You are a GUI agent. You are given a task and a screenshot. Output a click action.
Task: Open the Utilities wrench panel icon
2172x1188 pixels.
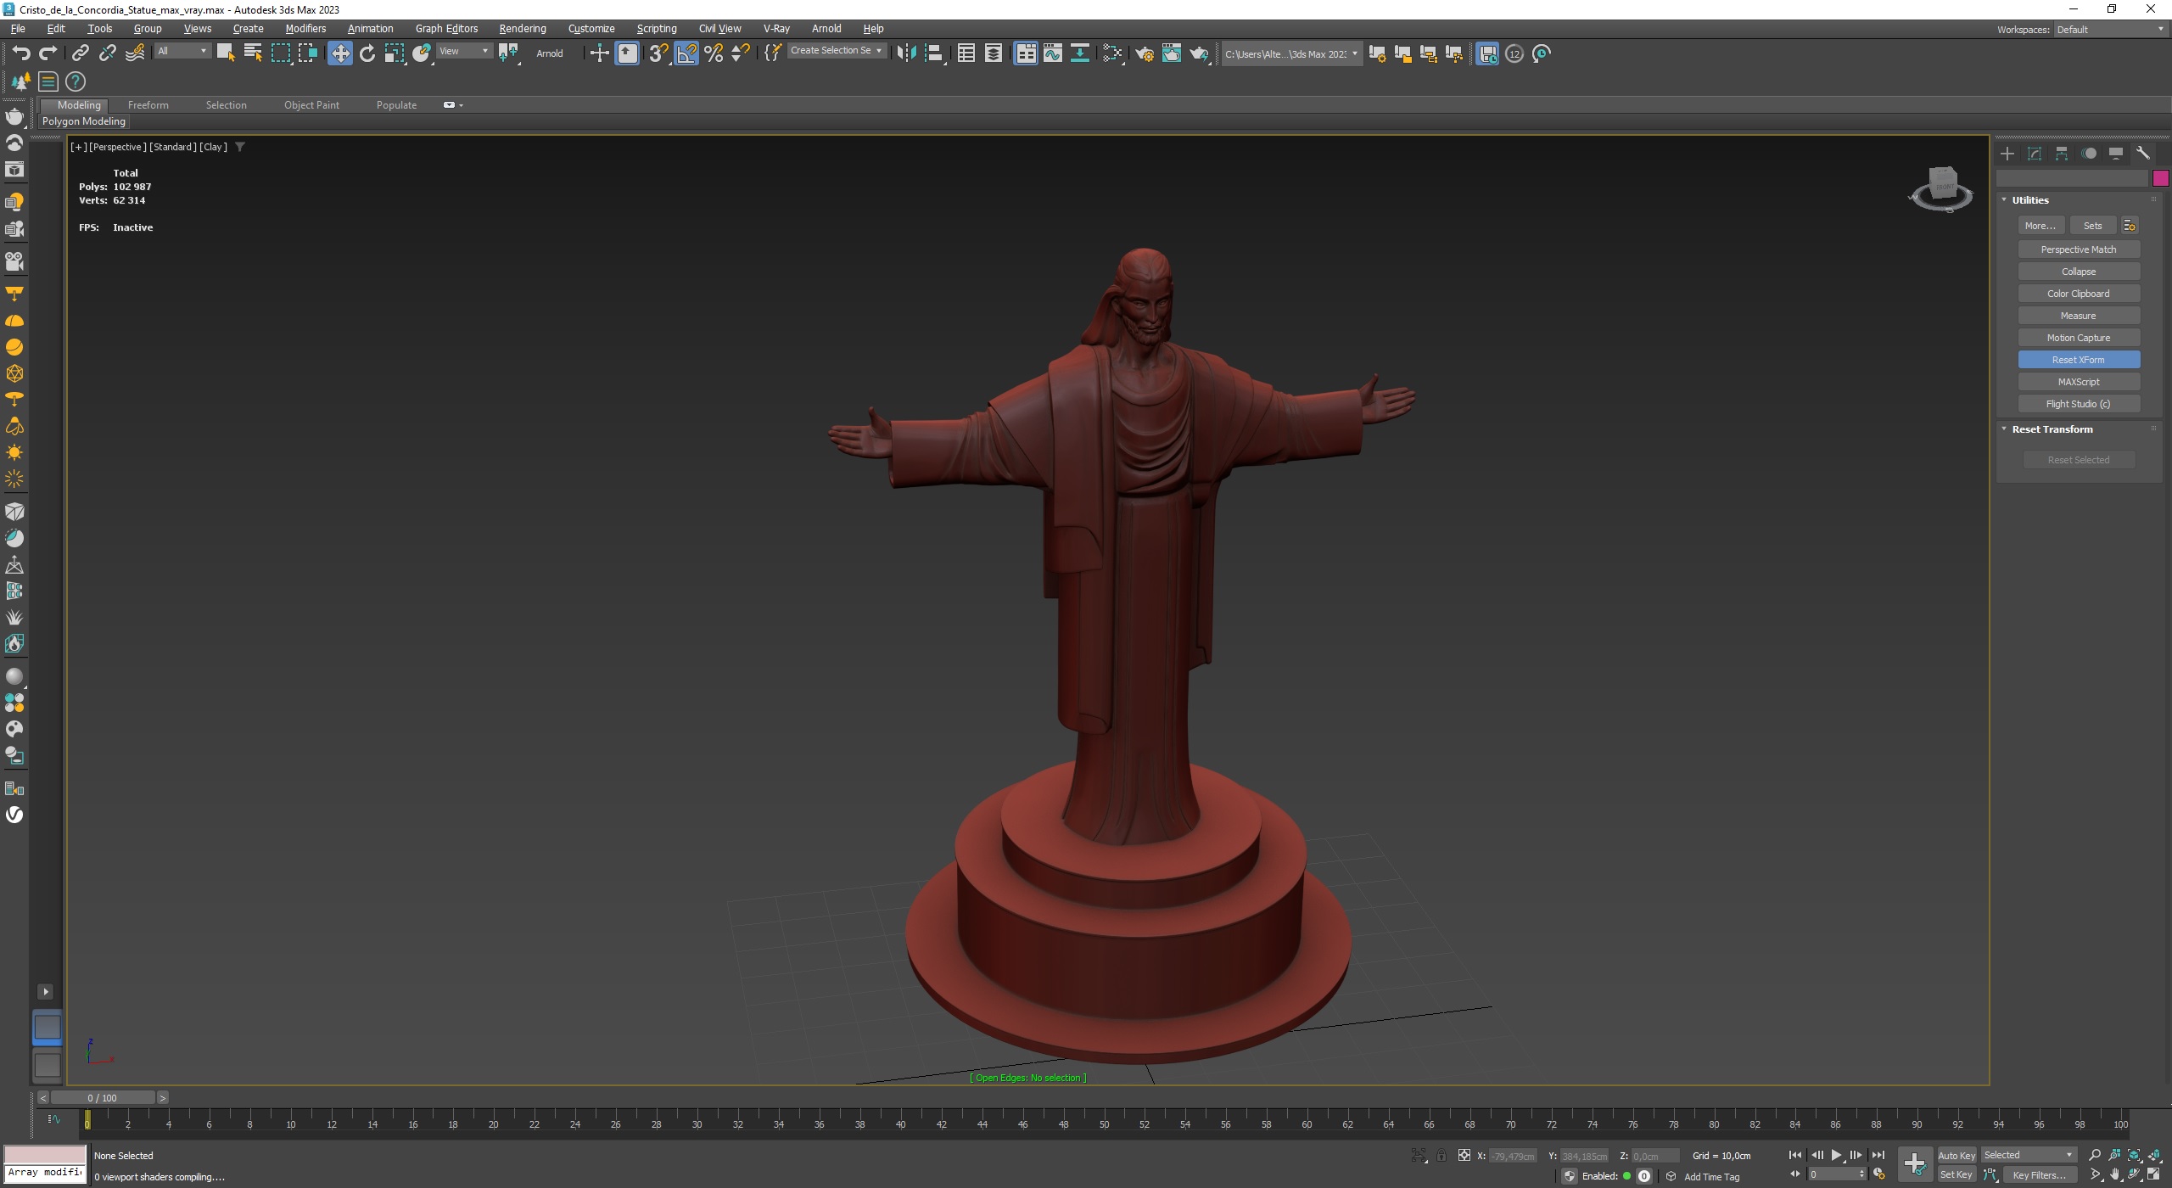pyautogui.click(x=2143, y=154)
